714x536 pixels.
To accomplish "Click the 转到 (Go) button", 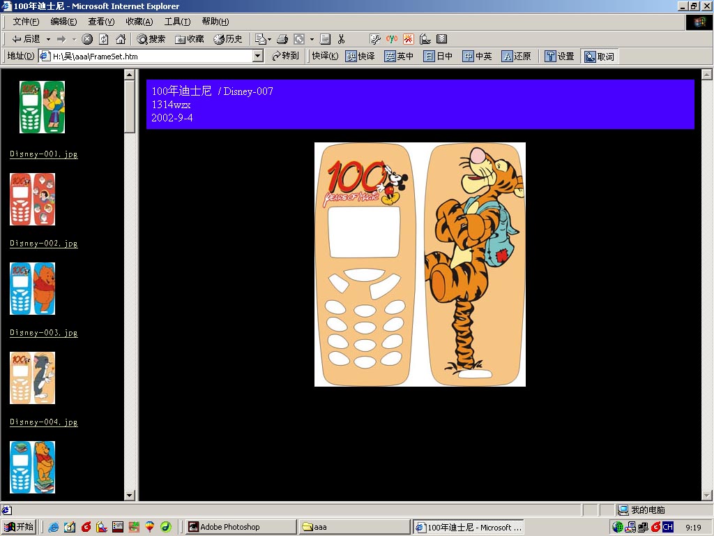I will (x=285, y=56).
